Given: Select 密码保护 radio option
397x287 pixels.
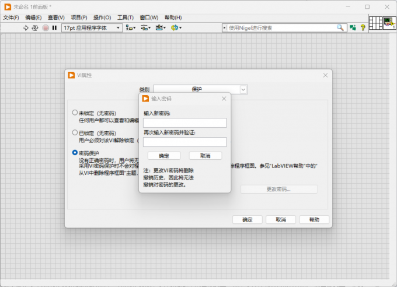Looking at the screenshot, I should (x=75, y=153).
